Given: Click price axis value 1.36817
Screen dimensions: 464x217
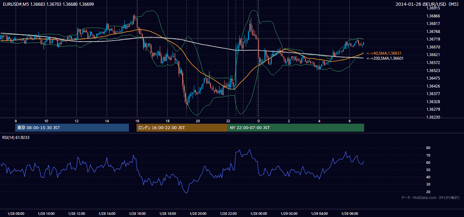Looking at the screenshot, I should tap(433, 24).
